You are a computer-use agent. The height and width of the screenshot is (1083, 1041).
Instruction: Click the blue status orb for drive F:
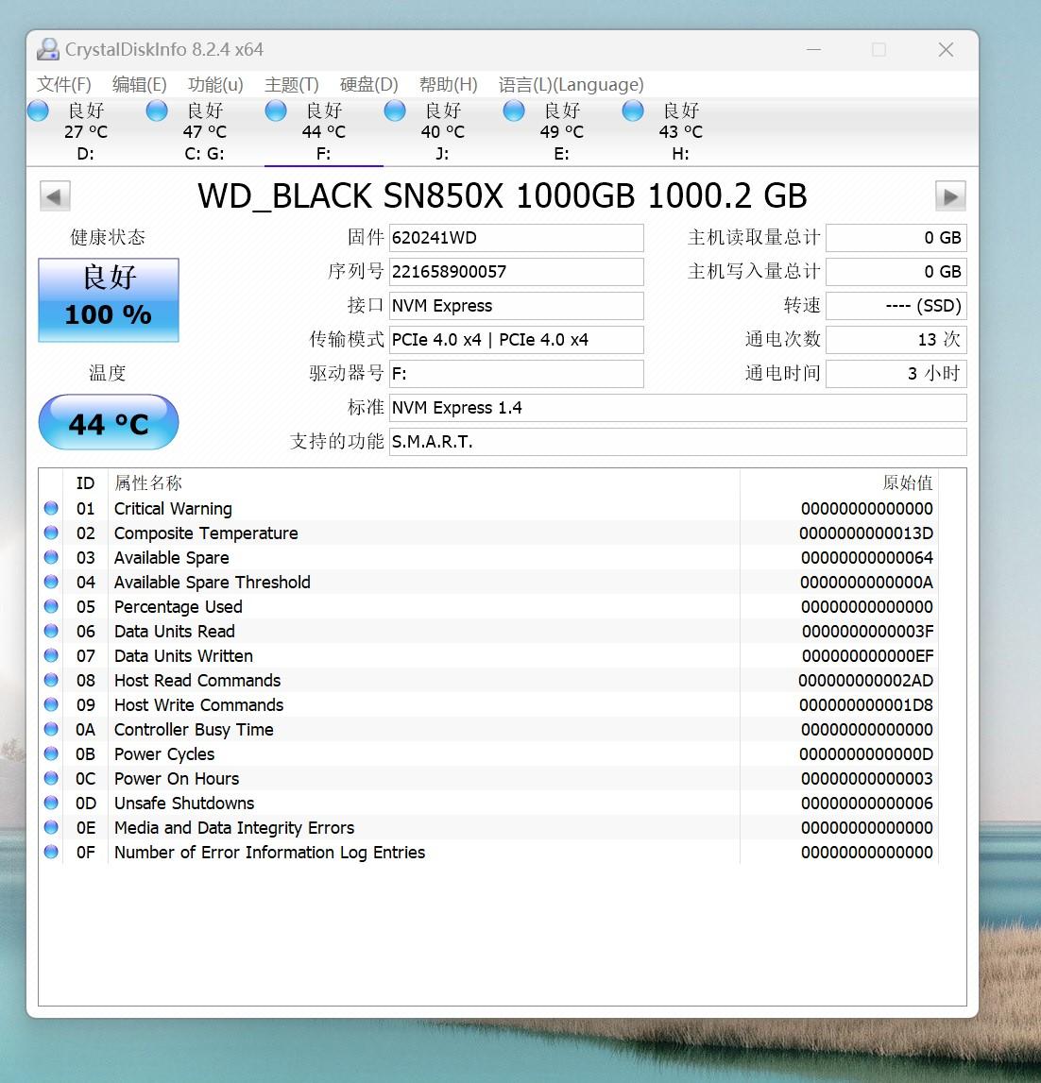click(276, 110)
